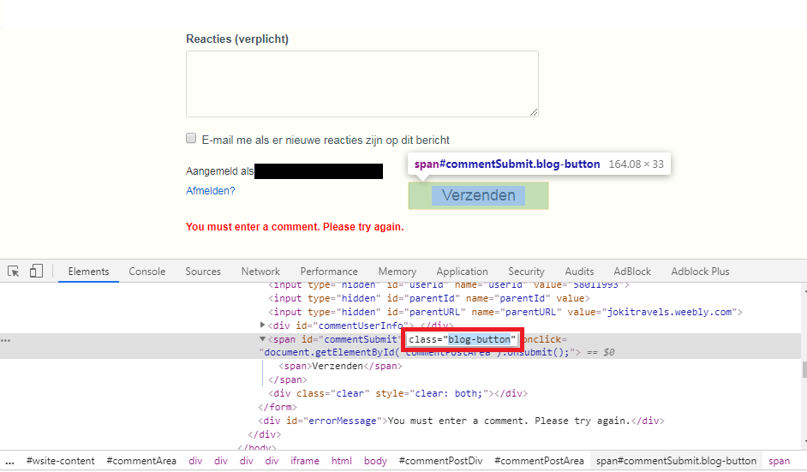Toggle the device toolbar icon
The width and height of the screenshot is (807, 472).
coord(36,272)
